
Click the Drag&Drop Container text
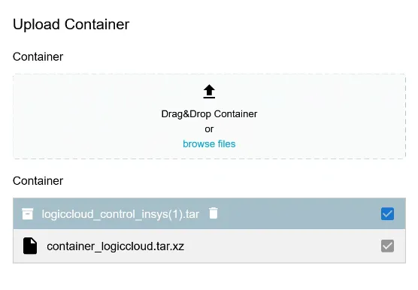pyautogui.click(x=209, y=114)
